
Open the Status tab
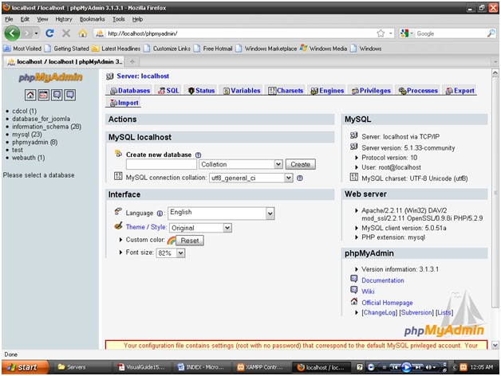201,91
